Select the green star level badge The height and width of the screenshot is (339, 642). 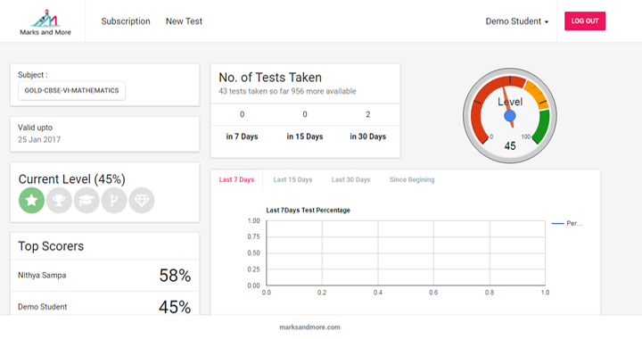tap(31, 200)
